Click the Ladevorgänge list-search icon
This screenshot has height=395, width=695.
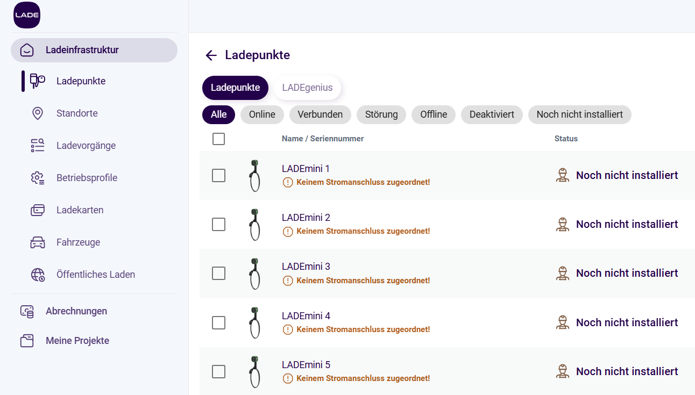point(38,146)
